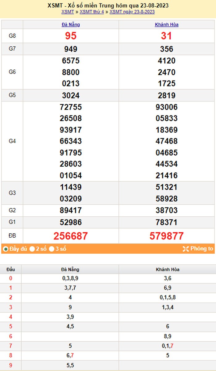Image resolution: width=216 pixels, height=371 pixels.
Task: Open Đà Nẵng link in results header
Action: [71, 25]
